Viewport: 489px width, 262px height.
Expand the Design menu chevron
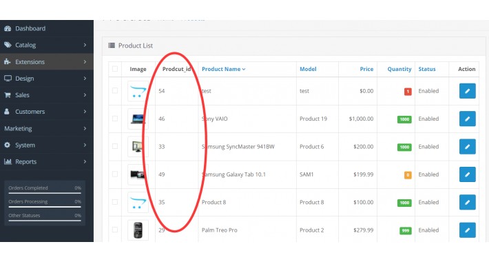(85, 79)
